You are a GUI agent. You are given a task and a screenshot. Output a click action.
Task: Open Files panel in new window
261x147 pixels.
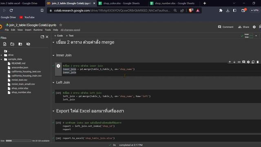click(42, 37)
